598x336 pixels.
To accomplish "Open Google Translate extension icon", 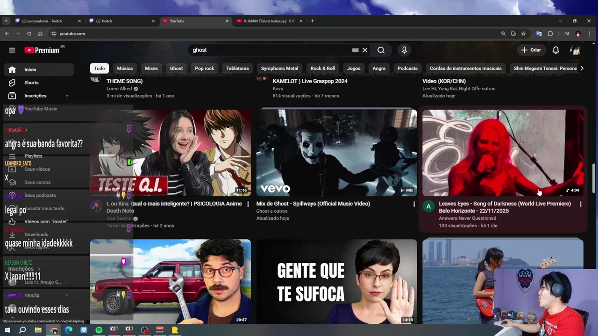I will [x=539, y=34].
